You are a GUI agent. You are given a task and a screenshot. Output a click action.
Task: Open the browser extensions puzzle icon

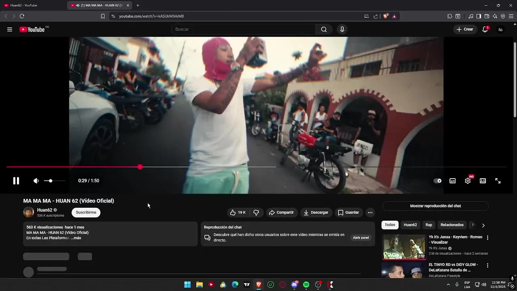pyautogui.click(x=450, y=16)
